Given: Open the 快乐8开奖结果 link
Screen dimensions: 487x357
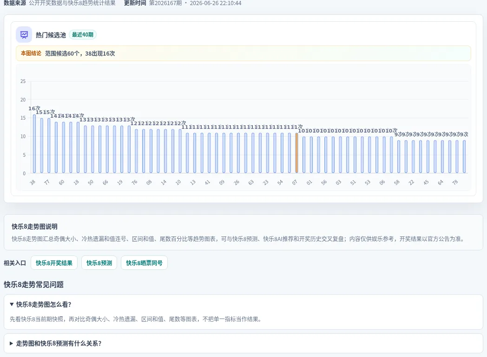Looking at the screenshot, I should [x=54, y=263].
